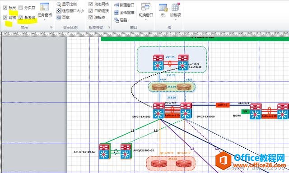Select the '251.60' text label

pos(172,98)
